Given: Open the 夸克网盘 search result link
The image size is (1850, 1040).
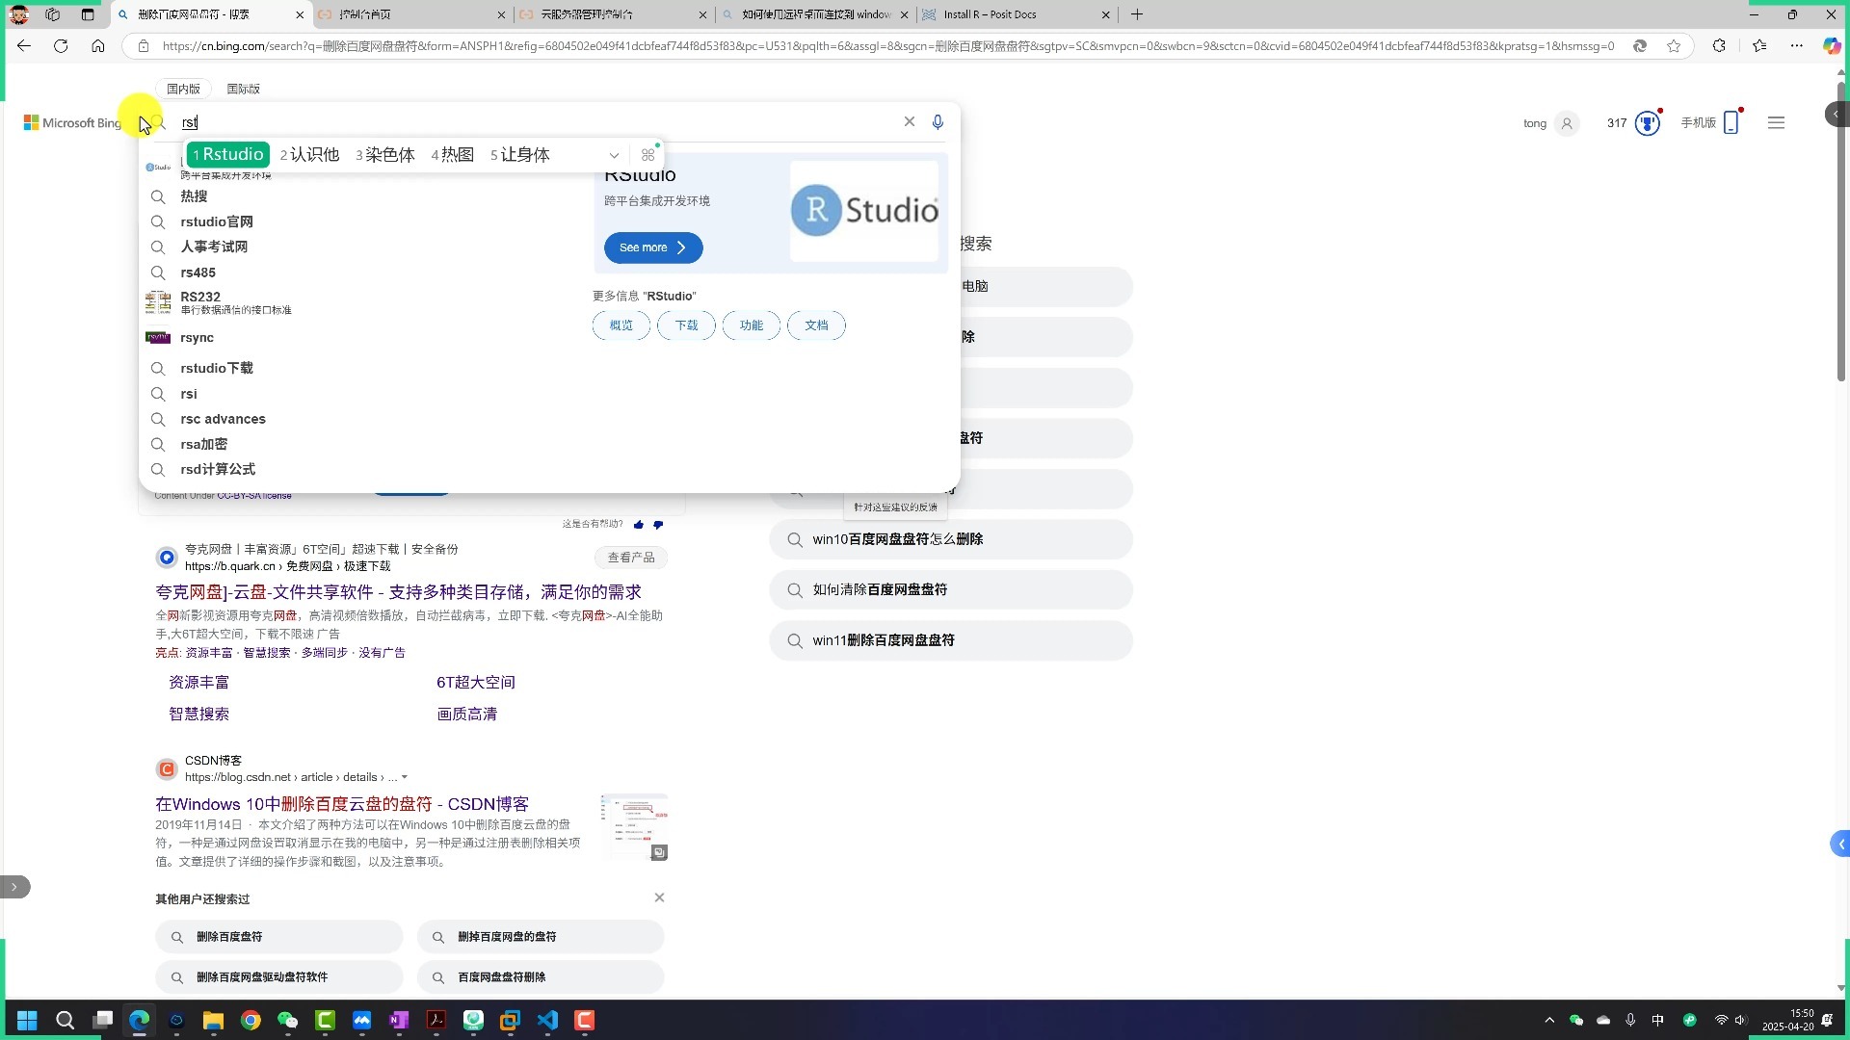Looking at the screenshot, I should coord(398,592).
